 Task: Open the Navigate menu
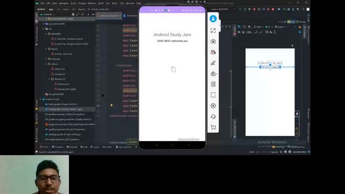coord(64,3)
